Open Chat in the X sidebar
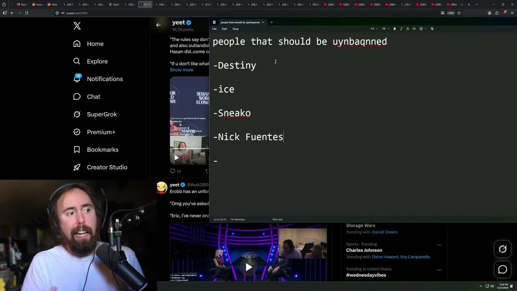517x291 pixels. 86,97
